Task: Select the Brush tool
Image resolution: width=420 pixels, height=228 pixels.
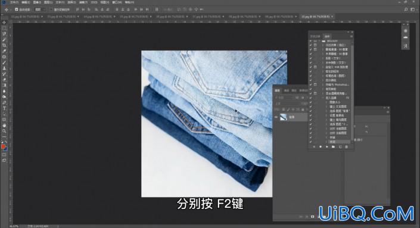Action: pos(4,63)
